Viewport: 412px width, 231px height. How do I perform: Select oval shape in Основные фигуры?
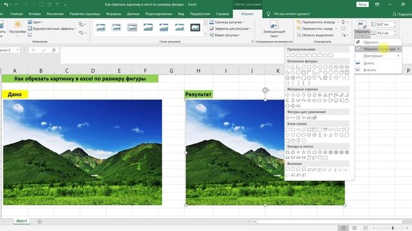(288, 67)
